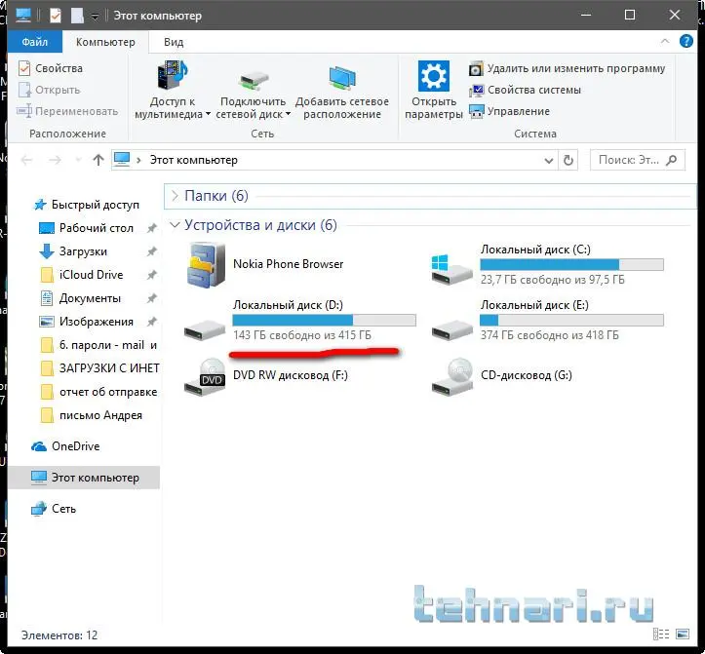Click the Back navigation arrow

pyautogui.click(x=27, y=160)
